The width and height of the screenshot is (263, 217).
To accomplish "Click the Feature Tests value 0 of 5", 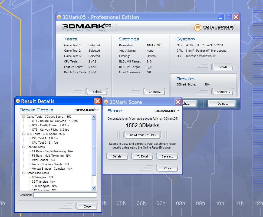I will pos(92,67).
